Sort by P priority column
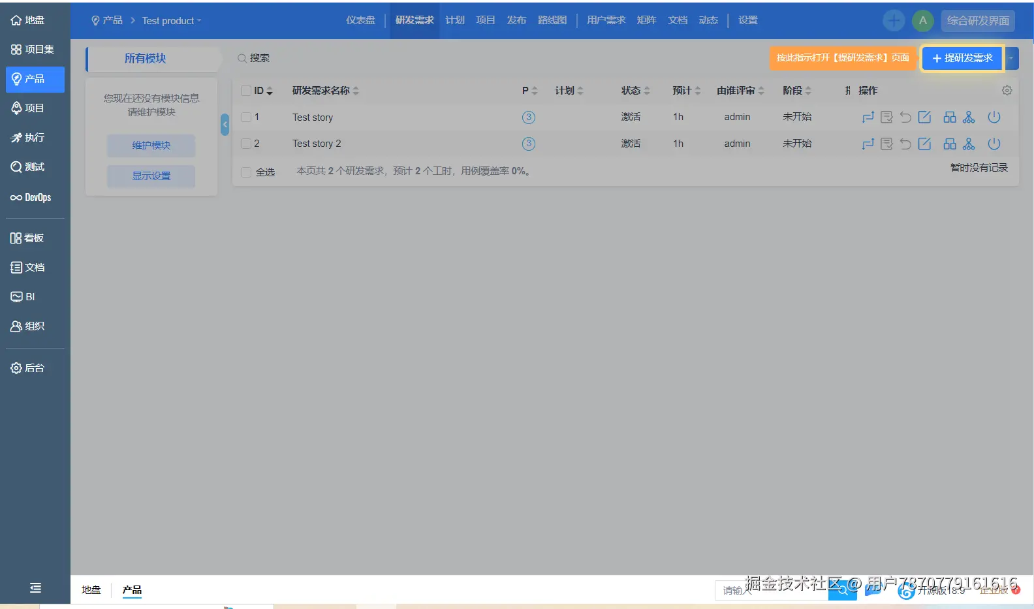The height and width of the screenshot is (609, 1034). (x=530, y=91)
